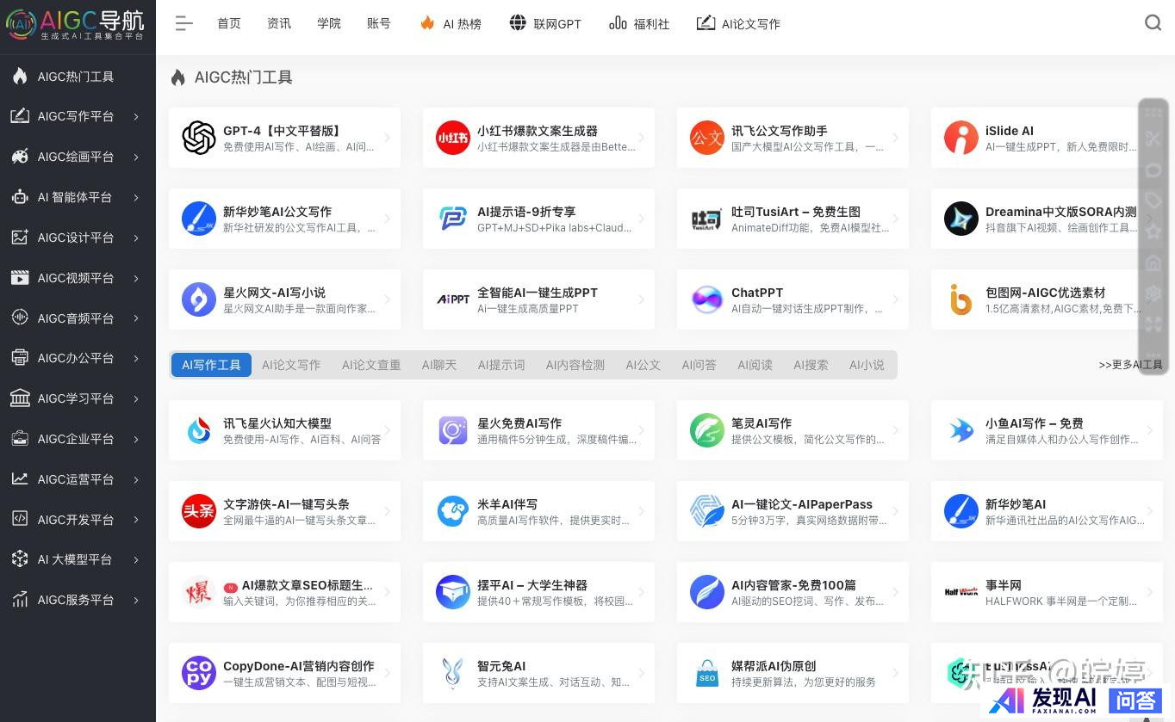This screenshot has height=722, width=1175.
Task: Click the GPT-4 中文平替版 OpenAI icon
Action: (x=199, y=138)
